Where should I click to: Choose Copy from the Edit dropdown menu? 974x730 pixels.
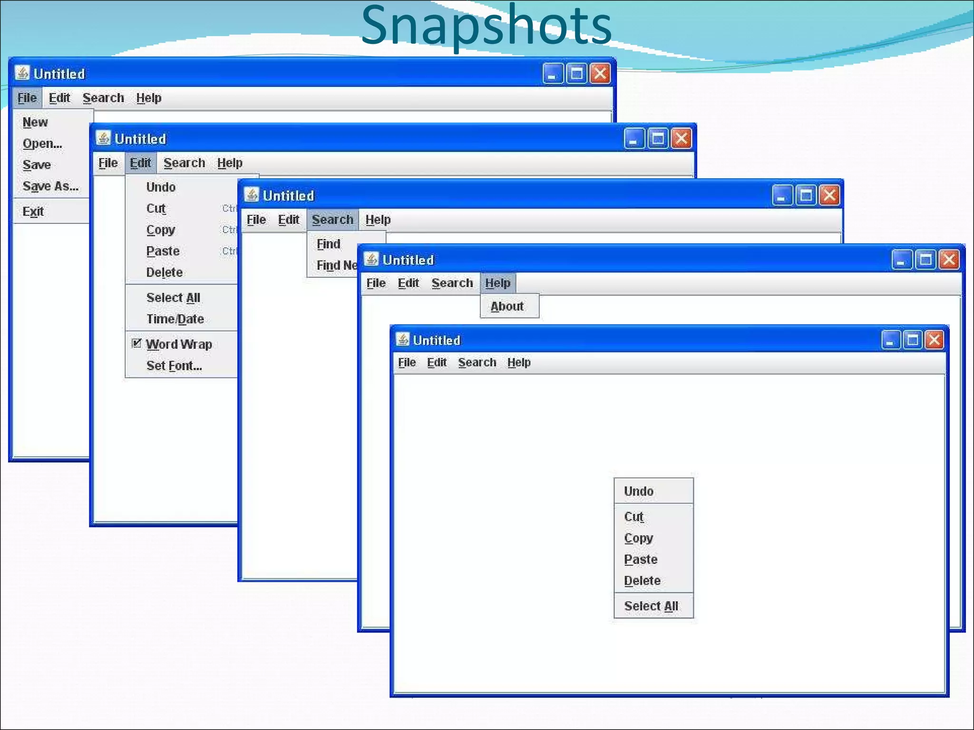182,230
